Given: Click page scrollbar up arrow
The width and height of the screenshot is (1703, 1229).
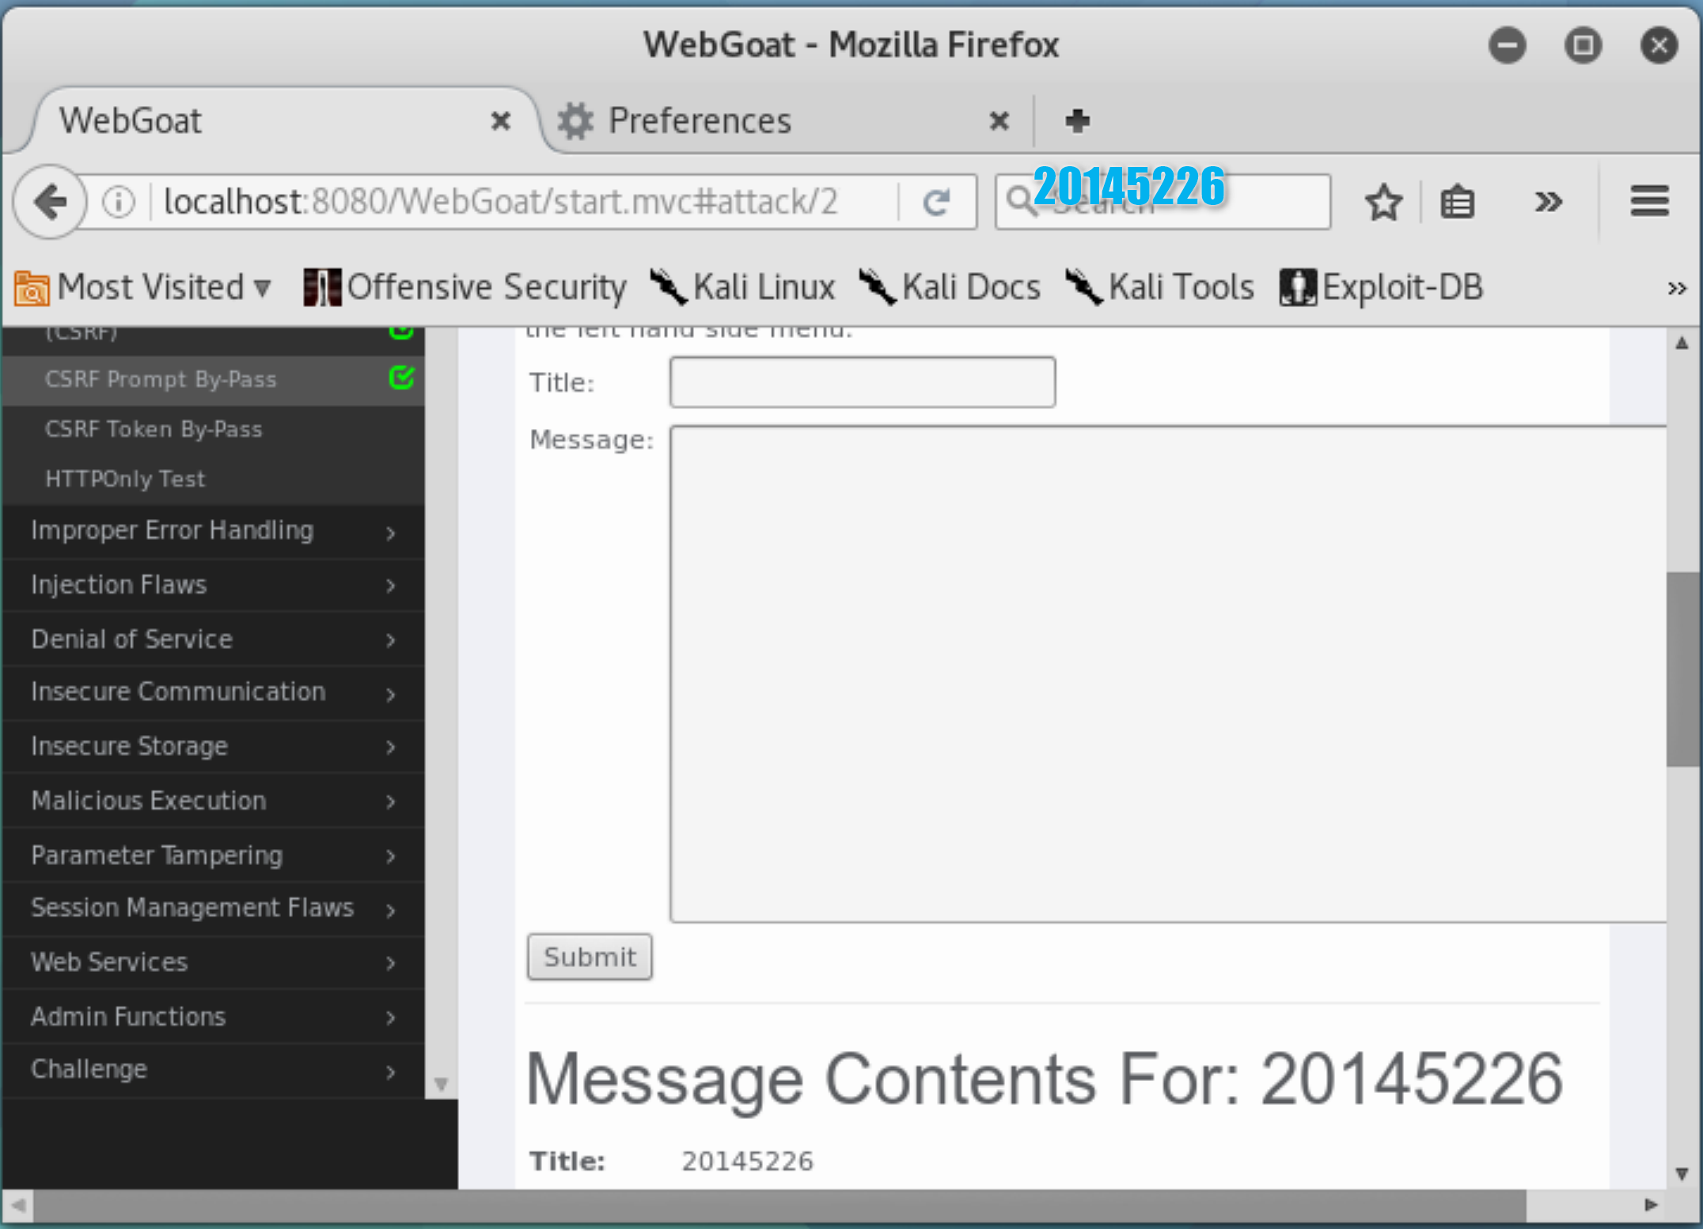Looking at the screenshot, I should tap(1682, 343).
